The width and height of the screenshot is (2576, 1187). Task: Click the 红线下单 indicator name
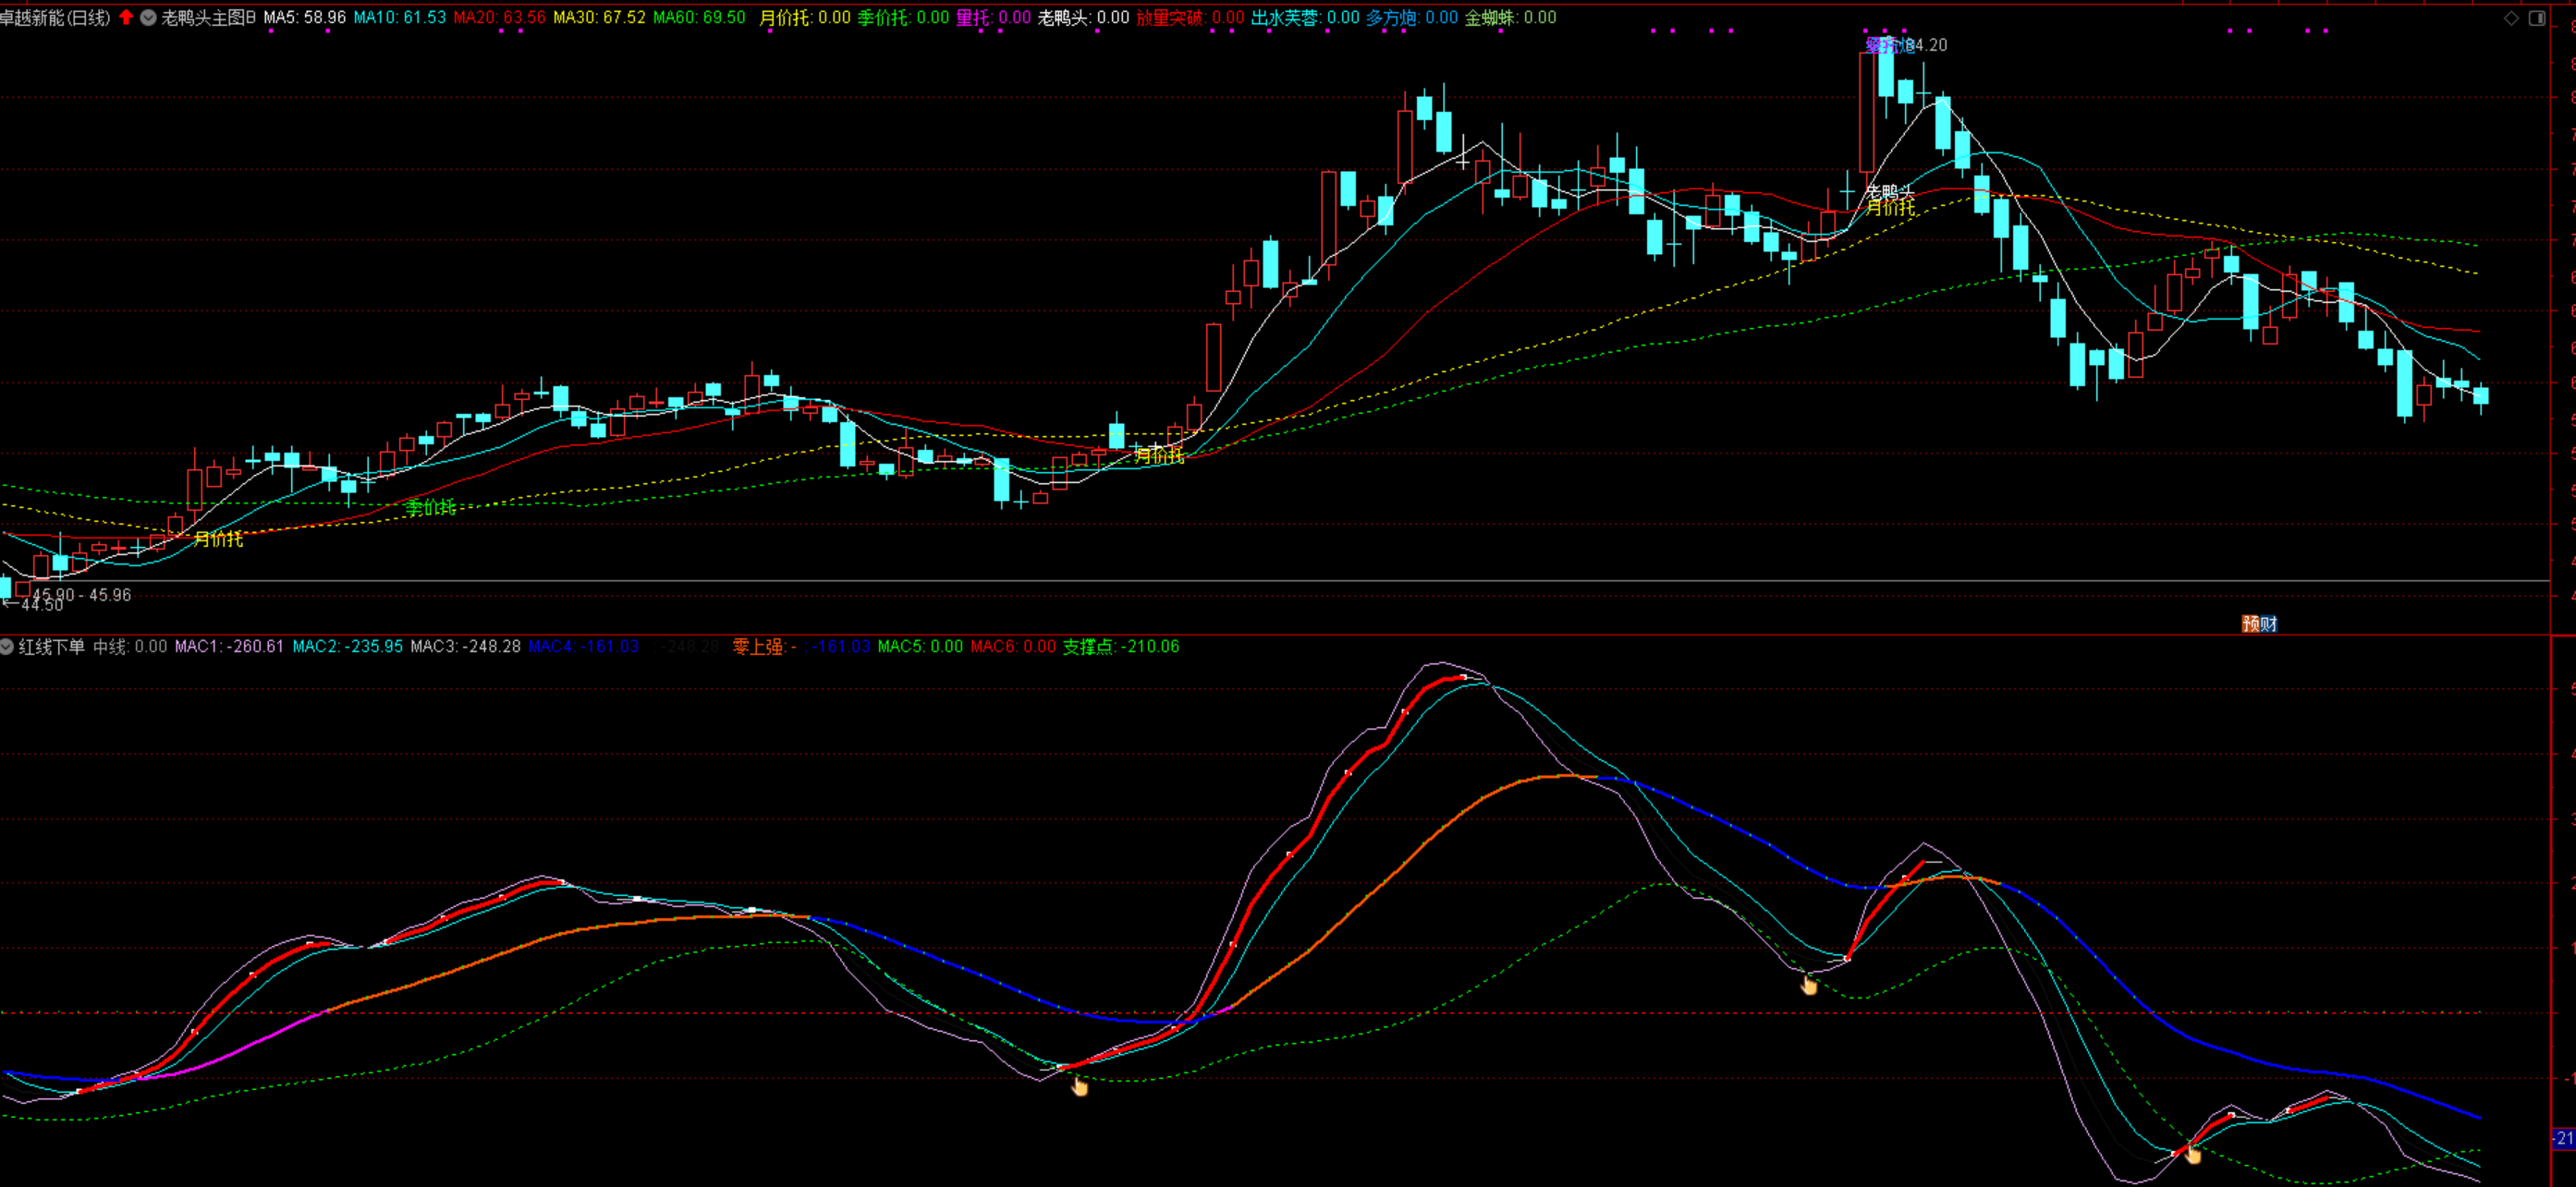coord(52,647)
